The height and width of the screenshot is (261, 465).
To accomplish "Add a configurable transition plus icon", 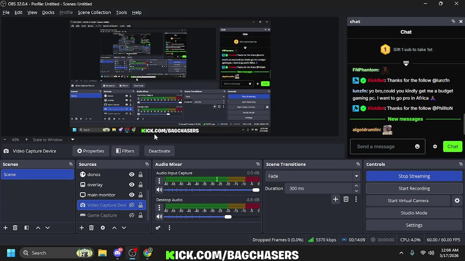I will pyautogui.click(x=336, y=199).
